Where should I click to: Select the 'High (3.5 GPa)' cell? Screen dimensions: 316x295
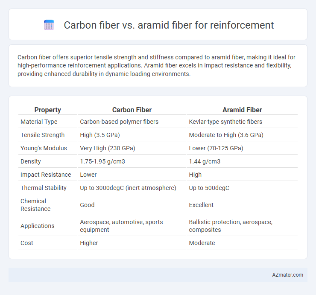[100, 135]
